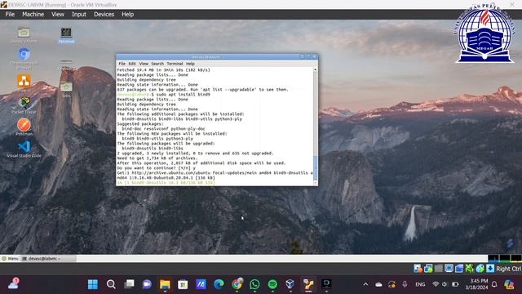Screen dimensions: 522x294
Task: Open Google Chrome from taskbar
Action: tap(237, 284)
